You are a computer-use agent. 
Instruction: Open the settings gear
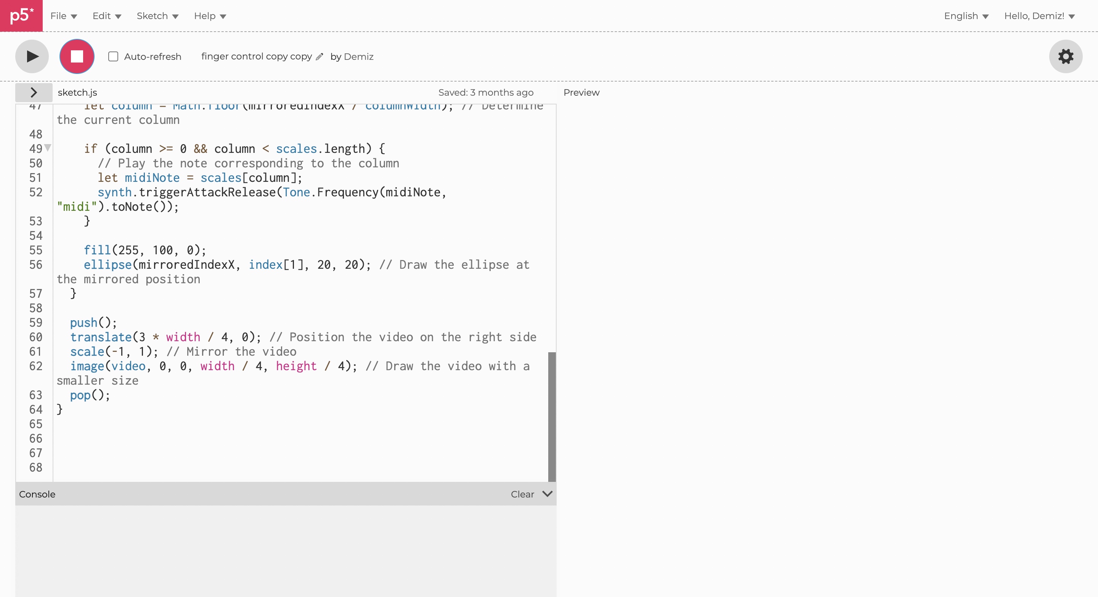[x=1065, y=56]
